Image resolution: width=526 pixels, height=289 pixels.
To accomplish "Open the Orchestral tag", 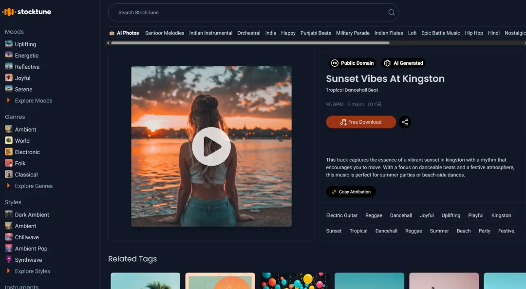I will pyautogui.click(x=248, y=33).
